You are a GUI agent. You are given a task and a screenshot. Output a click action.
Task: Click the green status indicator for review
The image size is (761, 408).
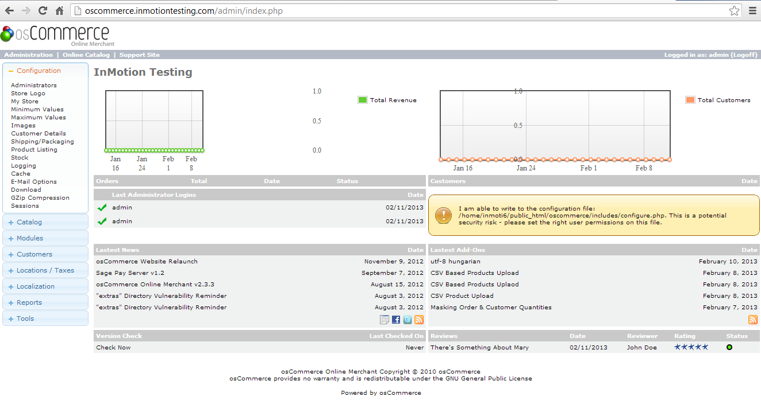click(x=729, y=347)
